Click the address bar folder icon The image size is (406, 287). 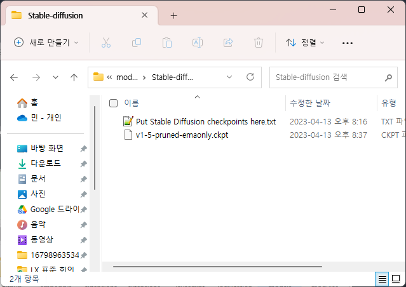98,77
